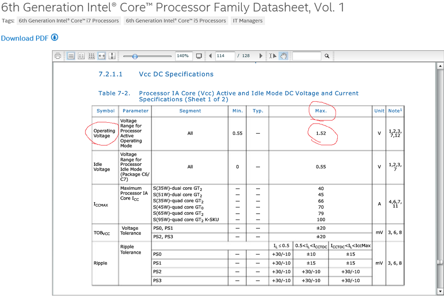Viewport: 444px width, 296px height.
Task: Select the text selection cursor tool
Action: pyautogui.click(x=273, y=56)
